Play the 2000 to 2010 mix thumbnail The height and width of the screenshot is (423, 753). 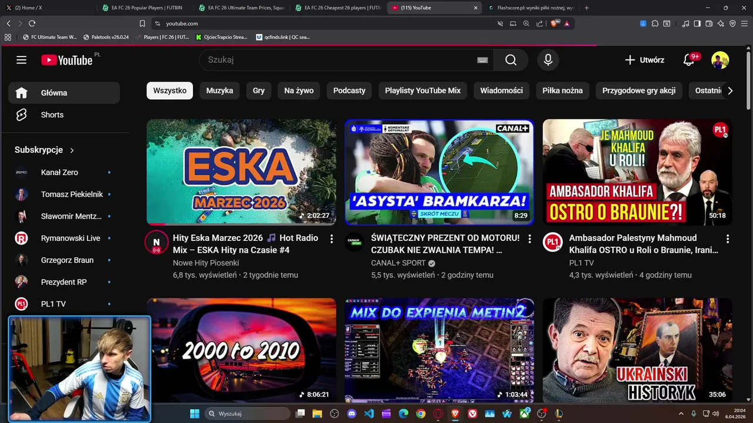241,350
